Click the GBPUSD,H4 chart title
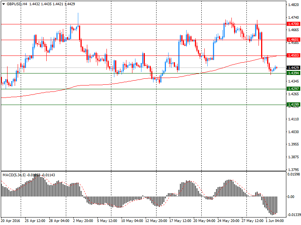The image size is (301, 225). coord(17,4)
